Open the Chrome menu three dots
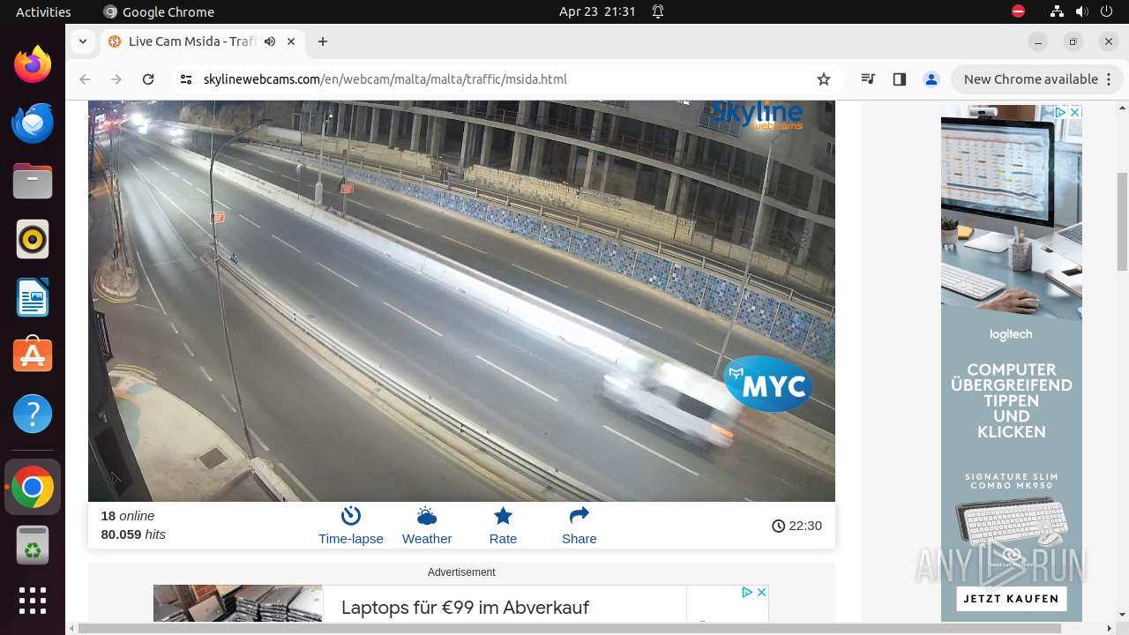Image resolution: width=1129 pixels, height=635 pixels. point(1108,79)
